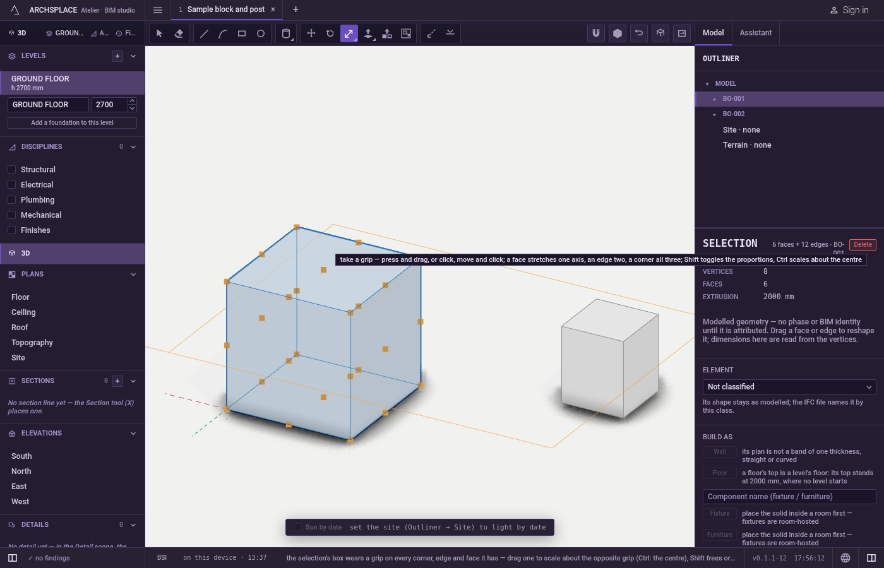Activate the arc drawing tool
The image size is (884, 568).
[223, 33]
